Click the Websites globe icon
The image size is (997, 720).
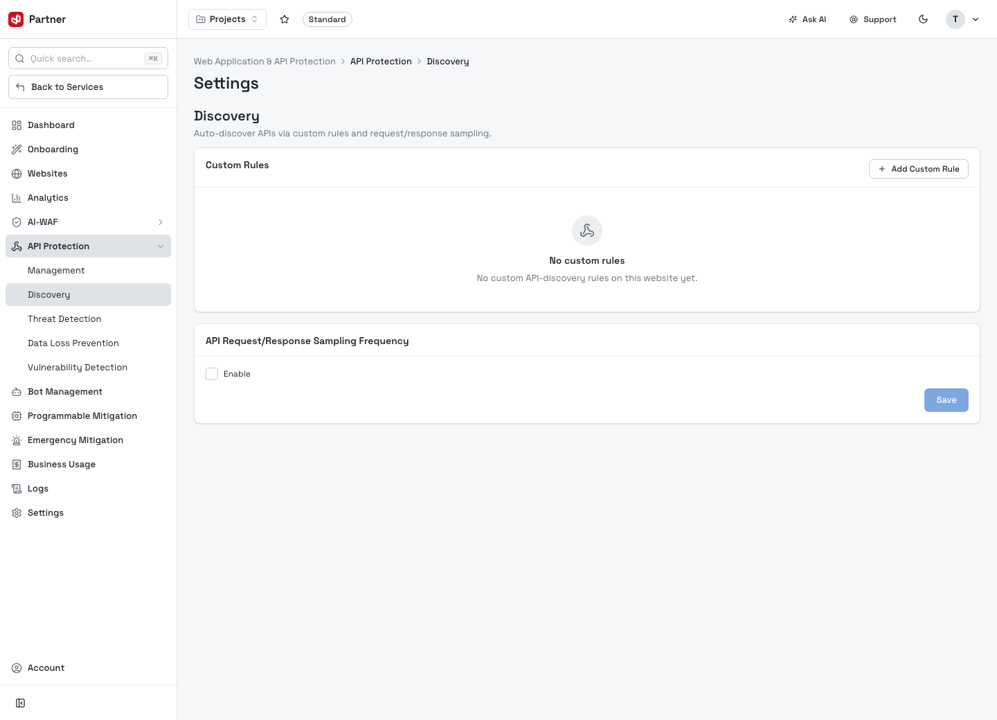click(x=17, y=174)
